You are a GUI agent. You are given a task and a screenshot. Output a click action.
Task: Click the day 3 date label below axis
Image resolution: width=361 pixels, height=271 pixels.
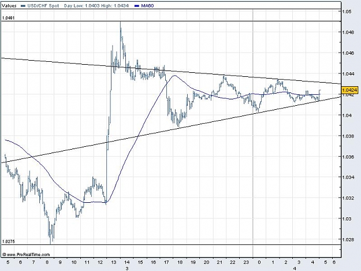(126, 269)
